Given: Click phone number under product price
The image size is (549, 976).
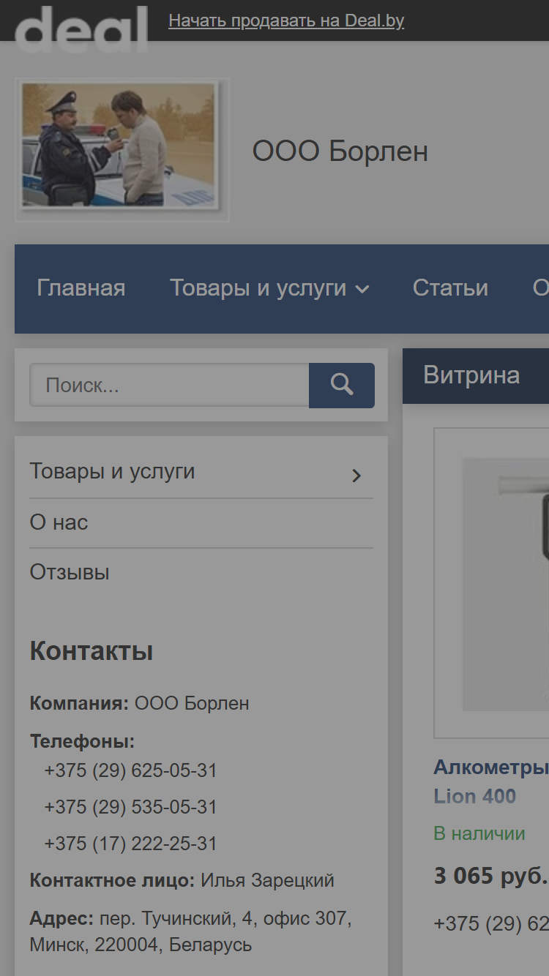Looking at the screenshot, I should pyautogui.click(x=491, y=924).
